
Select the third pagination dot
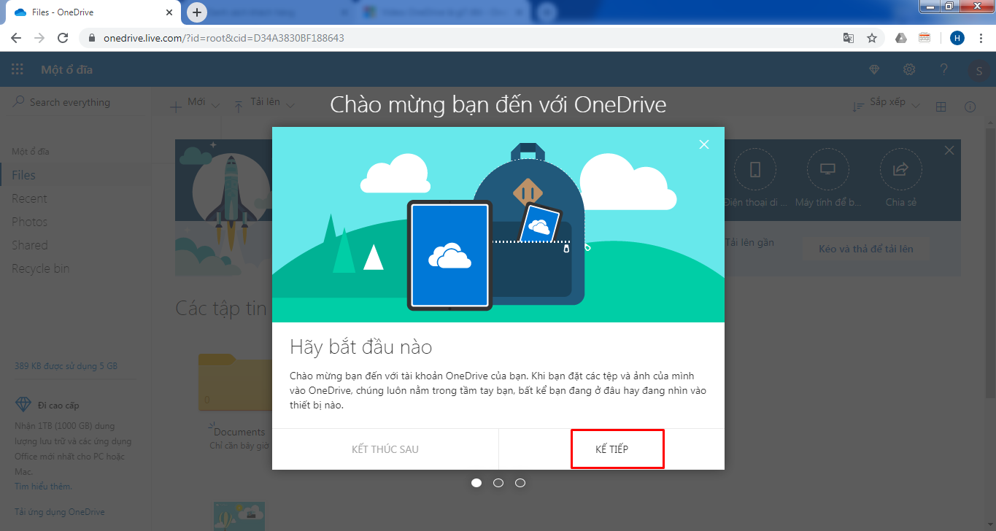(x=520, y=483)
